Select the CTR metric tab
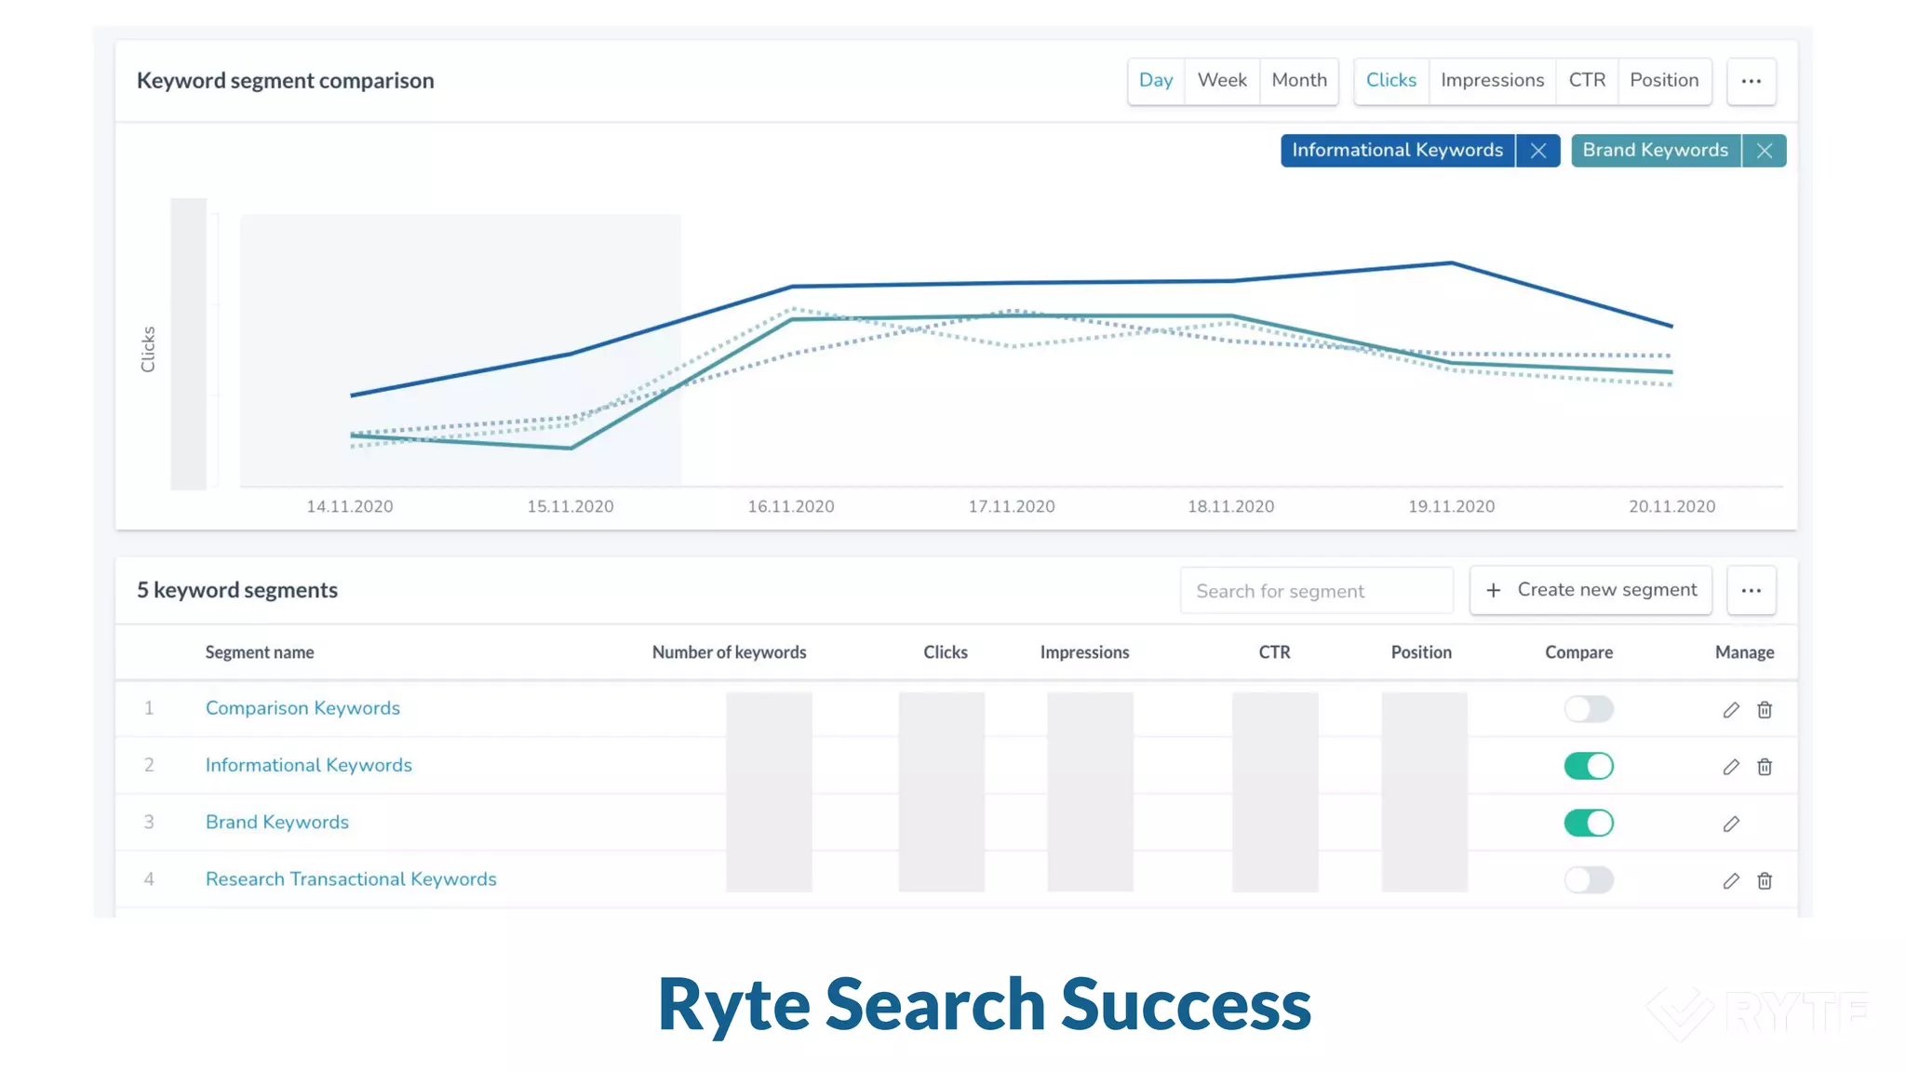Viewport: 1906px width, 1072px height. 1587,81
